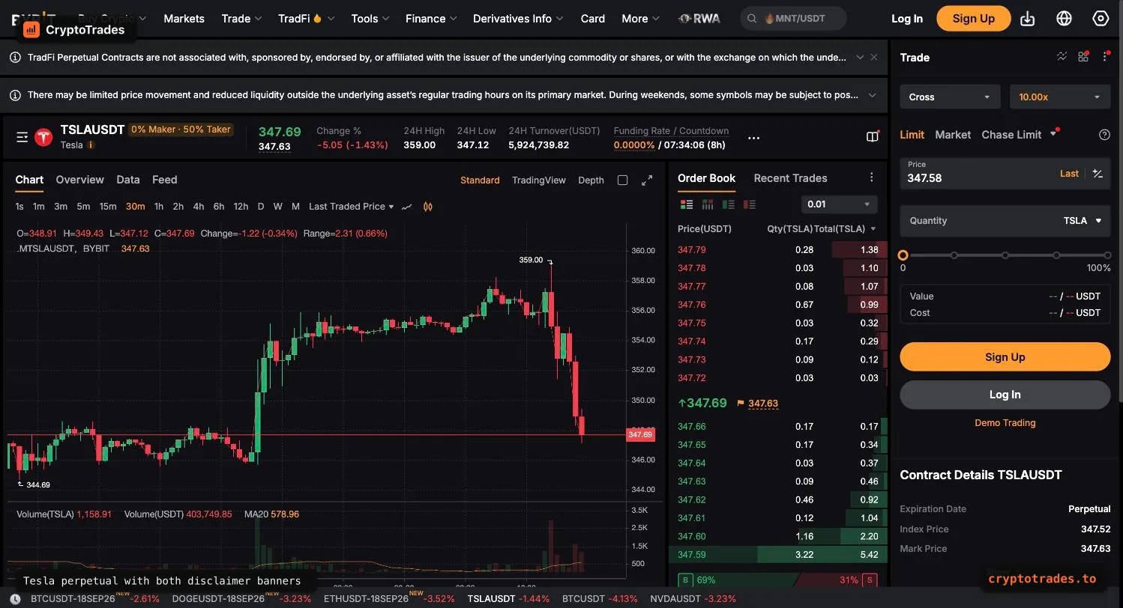Open the 0.01 price grouping dropdown
Viewport: 1123px width, 608px height.
[x=839, y=204]
